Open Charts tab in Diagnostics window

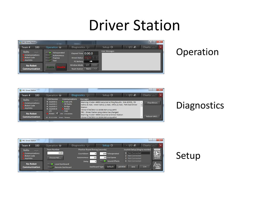149,95
